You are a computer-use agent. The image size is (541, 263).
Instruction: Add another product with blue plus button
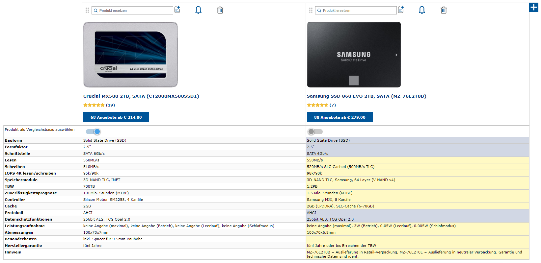(534, 7)
